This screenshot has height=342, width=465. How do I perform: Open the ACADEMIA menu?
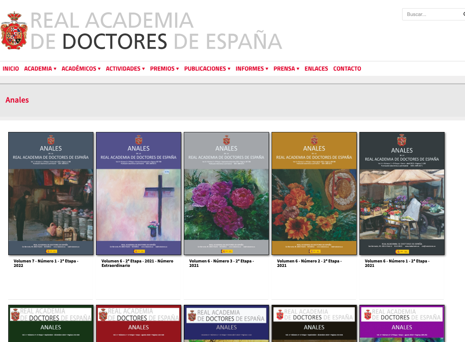tap(40, 69)
